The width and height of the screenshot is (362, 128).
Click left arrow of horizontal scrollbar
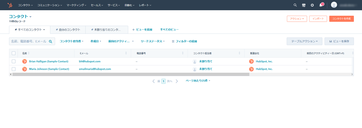tap(11, 74)
